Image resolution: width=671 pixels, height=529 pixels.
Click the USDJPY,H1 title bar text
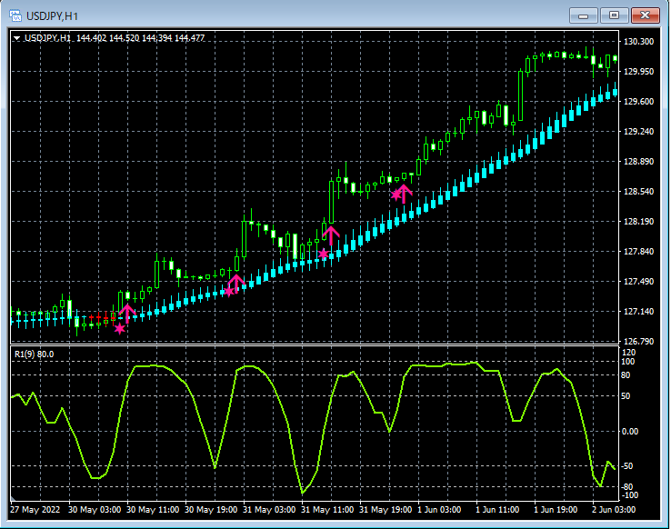[52, 16]
